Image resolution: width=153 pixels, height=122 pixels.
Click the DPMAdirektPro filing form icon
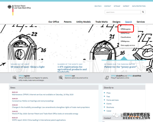[107, 78]
